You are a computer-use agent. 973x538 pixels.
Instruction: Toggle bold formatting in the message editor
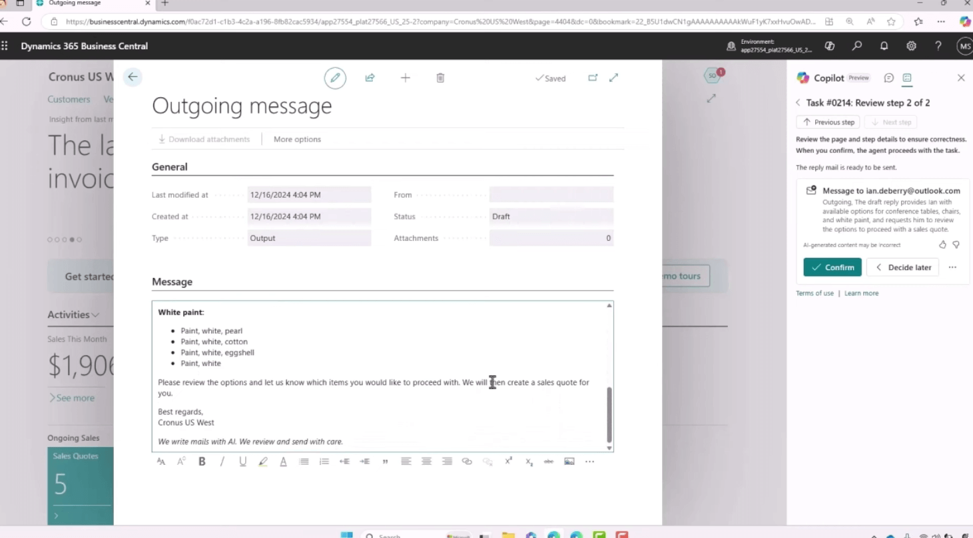[x=202, y=462]
